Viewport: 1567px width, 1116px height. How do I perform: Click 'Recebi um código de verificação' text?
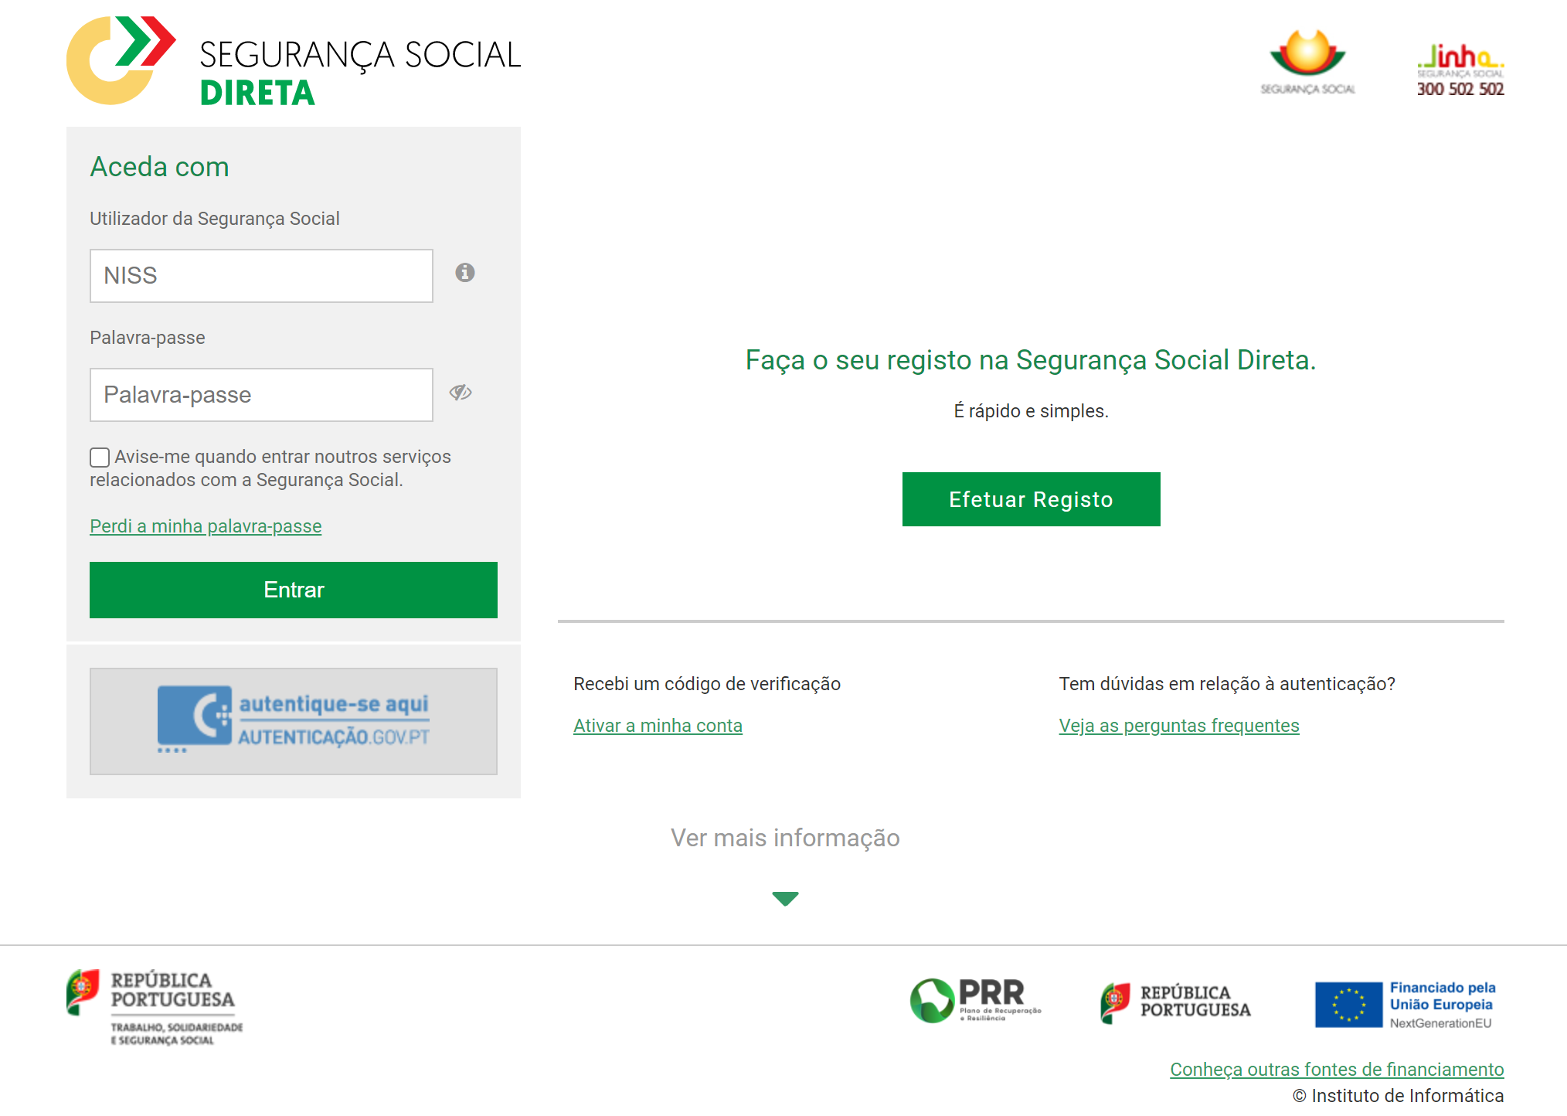pyautogui.click(x=707, y=684)
